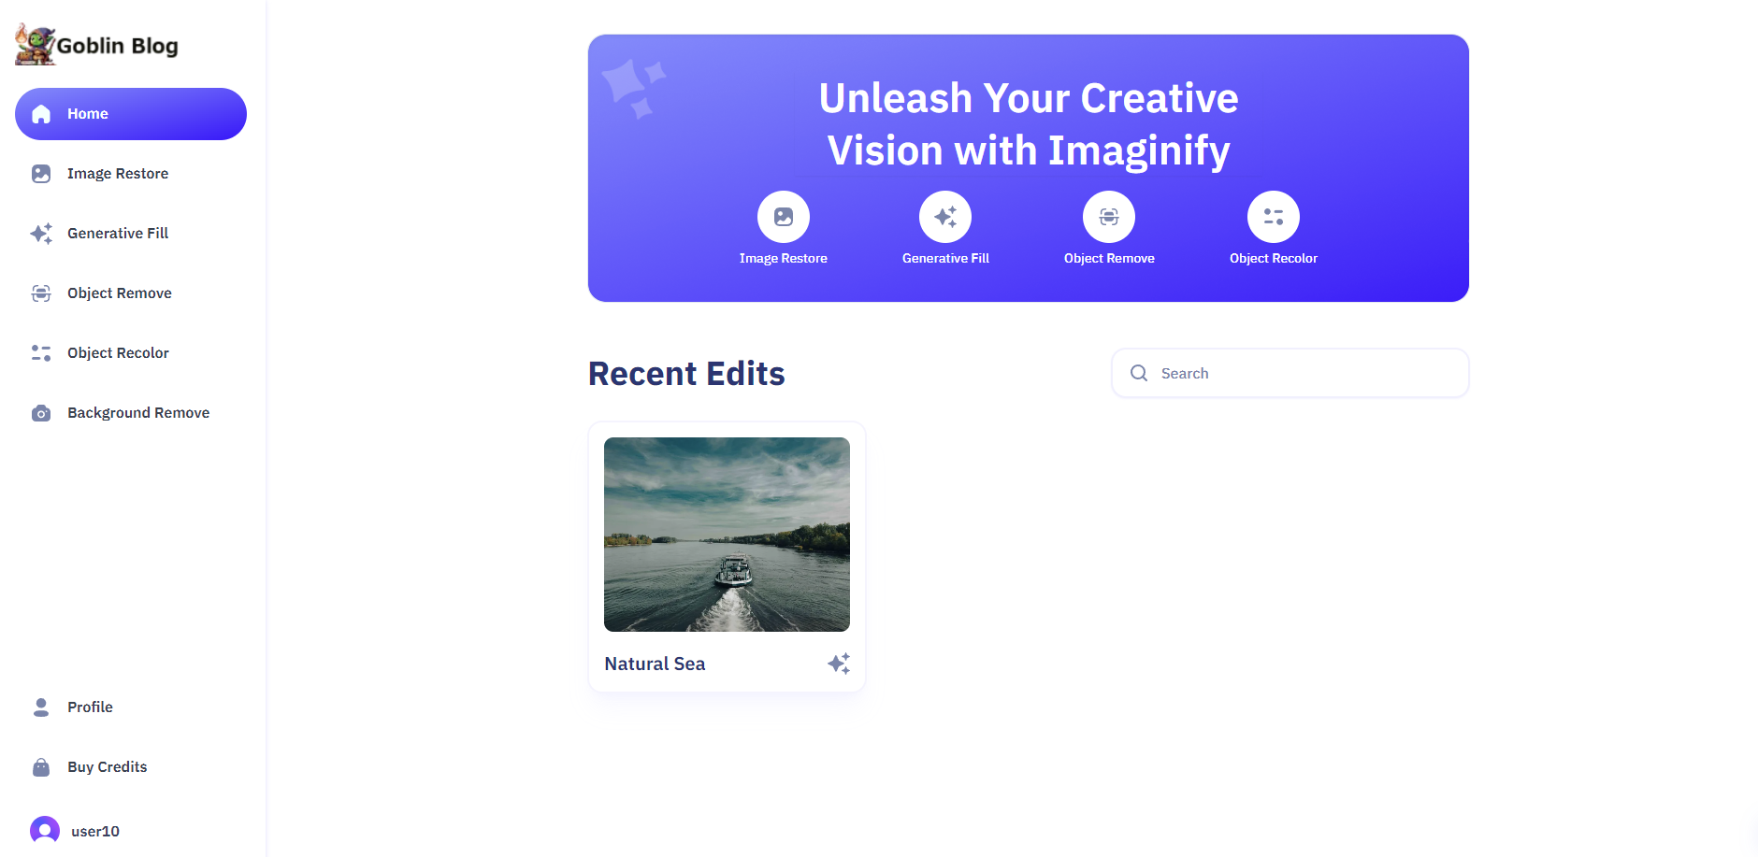1758x857 pixels.
Task: Click the user10 username label
Action: pos(95,831)
